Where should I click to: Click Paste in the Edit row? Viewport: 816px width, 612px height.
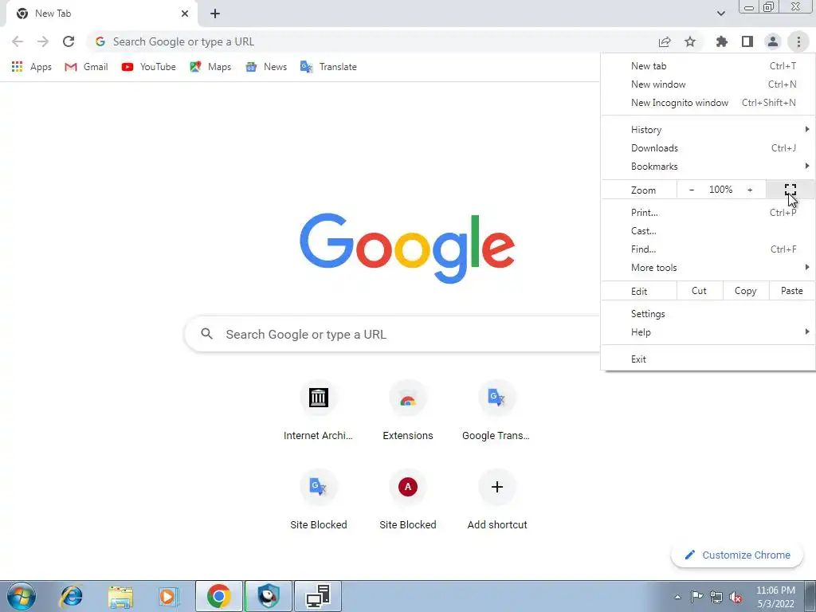791,291
